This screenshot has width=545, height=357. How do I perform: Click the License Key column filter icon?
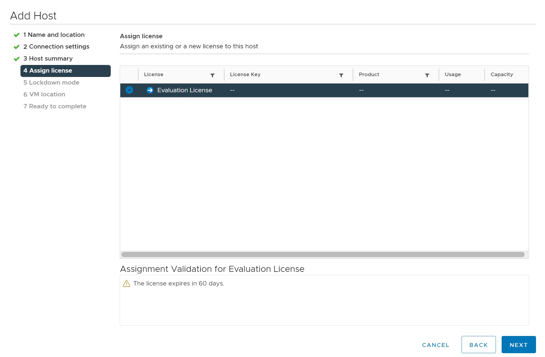(x=341, y=75)
